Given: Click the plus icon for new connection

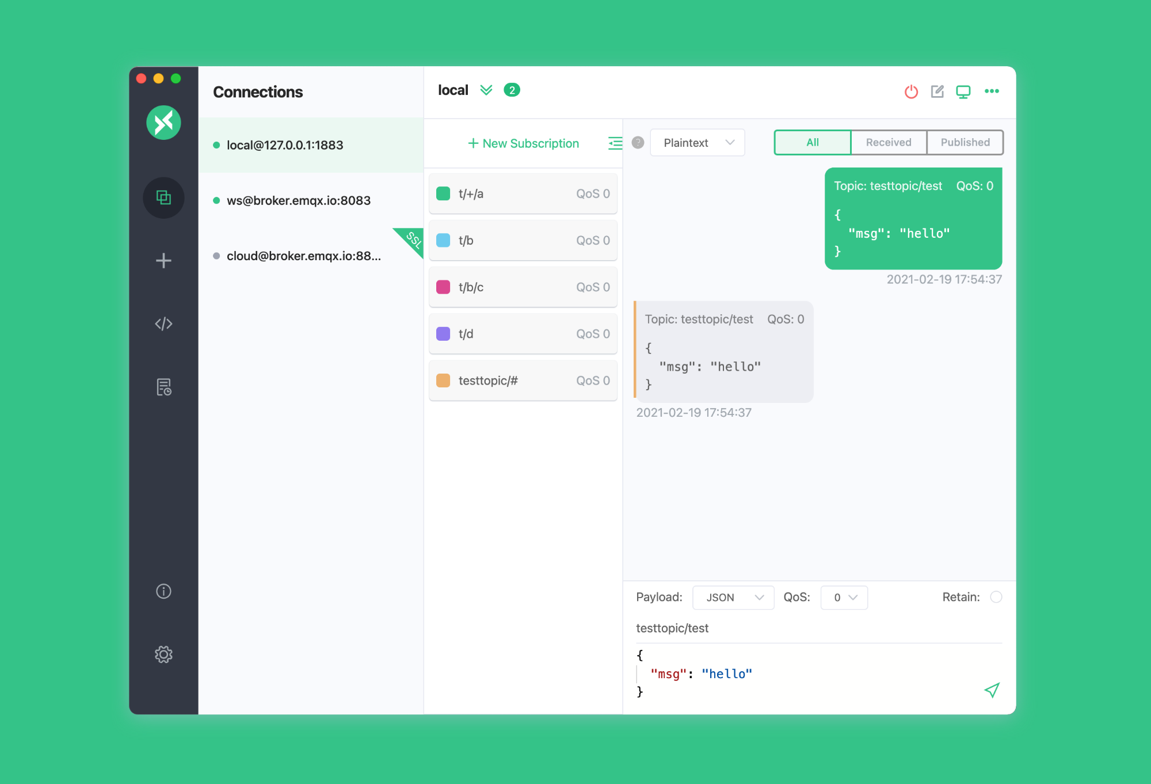Looking at the screenshot, I should (x=163, y=261).
